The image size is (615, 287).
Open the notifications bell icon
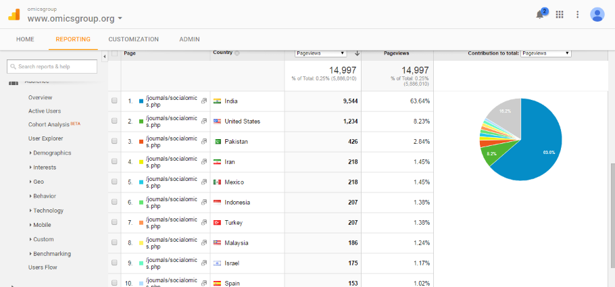540,14
